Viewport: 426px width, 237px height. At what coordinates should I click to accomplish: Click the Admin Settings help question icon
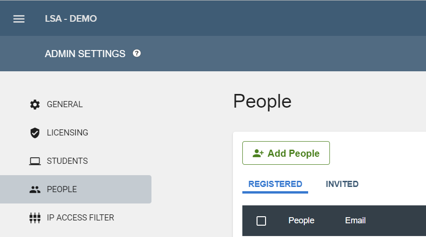[x=137, y=53]
